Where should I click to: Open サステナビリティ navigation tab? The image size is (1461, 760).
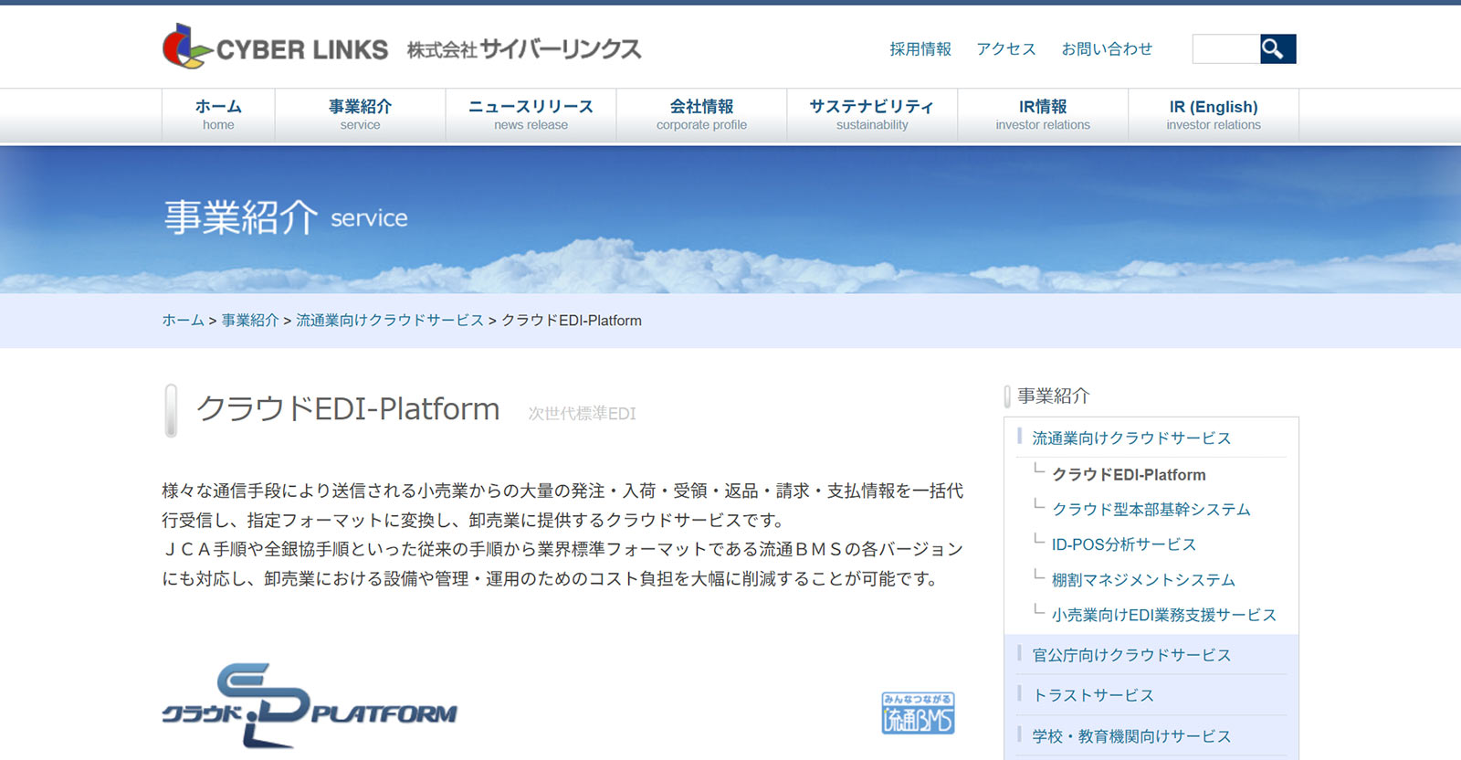pyautogui.click(x=872, y=115)
